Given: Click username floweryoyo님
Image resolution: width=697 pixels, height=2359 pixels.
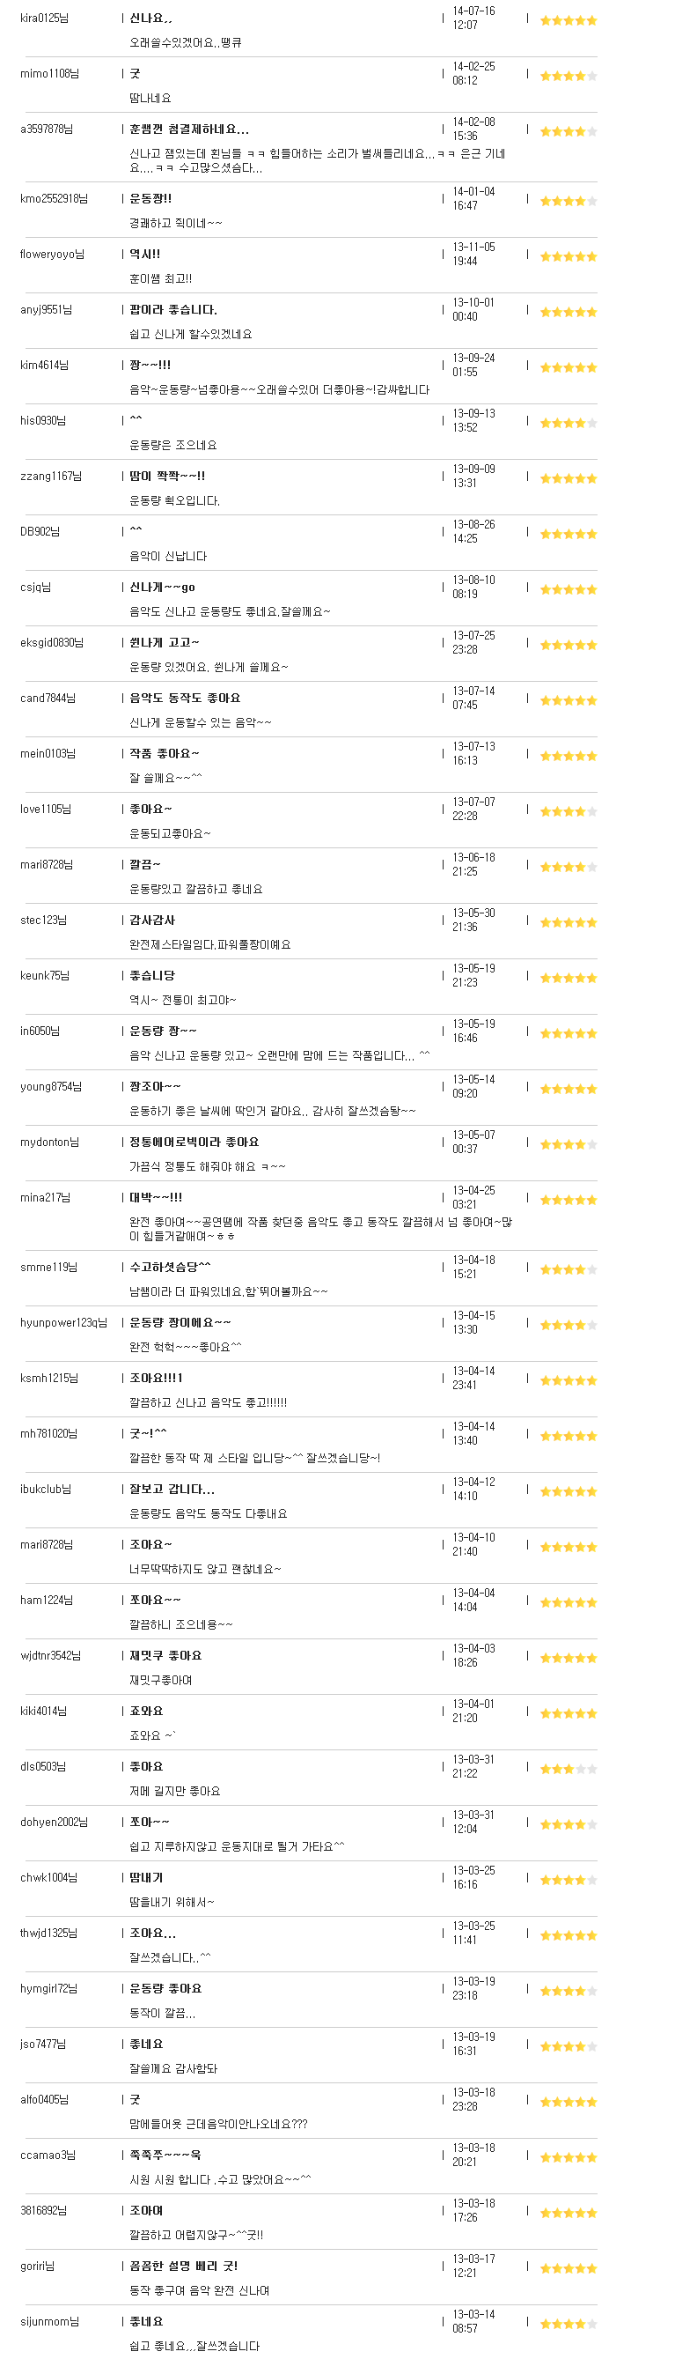Looking at the screenshot, I should [52, 255].
